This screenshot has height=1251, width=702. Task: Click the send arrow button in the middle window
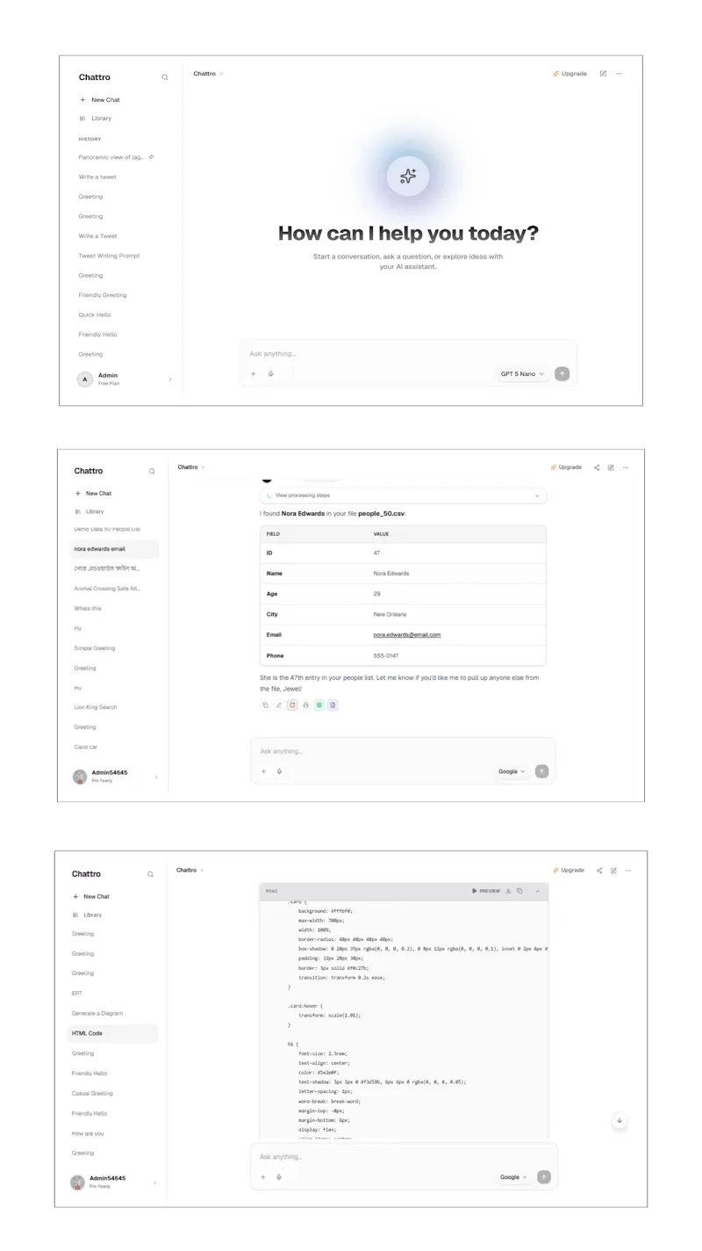tap(542, 771)
